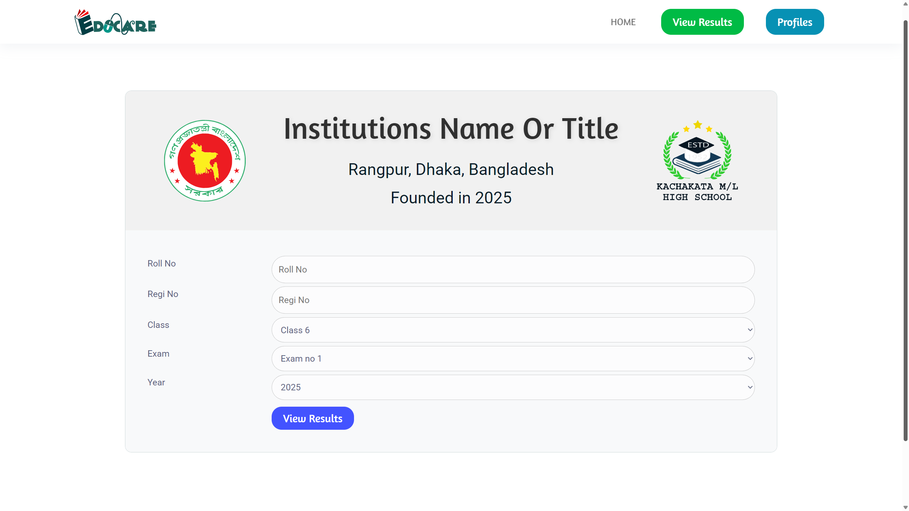Click the Institutions Name Or Title heading
This screenshot has width=909, height=511.
[451, 128]
